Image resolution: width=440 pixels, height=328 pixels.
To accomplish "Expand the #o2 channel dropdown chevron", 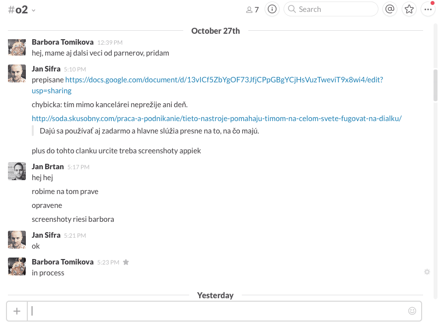I will point(34,10).
